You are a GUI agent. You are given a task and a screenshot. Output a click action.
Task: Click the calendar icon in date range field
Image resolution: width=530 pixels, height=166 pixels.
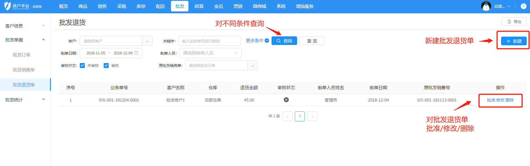[136, 53]
